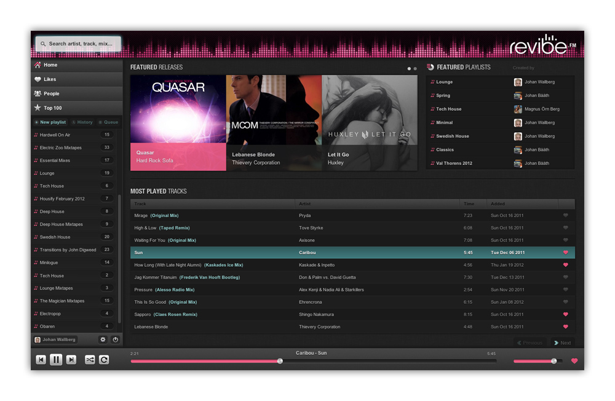Click the Featured Playlists header icon

coord(430,67)
